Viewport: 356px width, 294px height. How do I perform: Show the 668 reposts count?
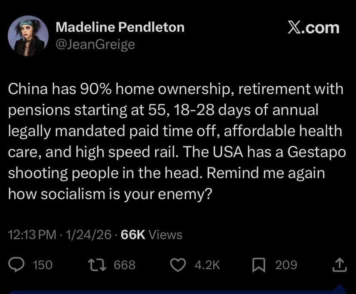click(125, 265)
